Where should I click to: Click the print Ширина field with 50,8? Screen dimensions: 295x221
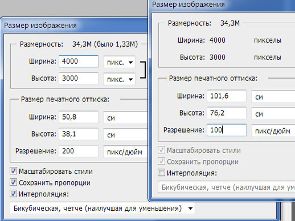(79, 117)
